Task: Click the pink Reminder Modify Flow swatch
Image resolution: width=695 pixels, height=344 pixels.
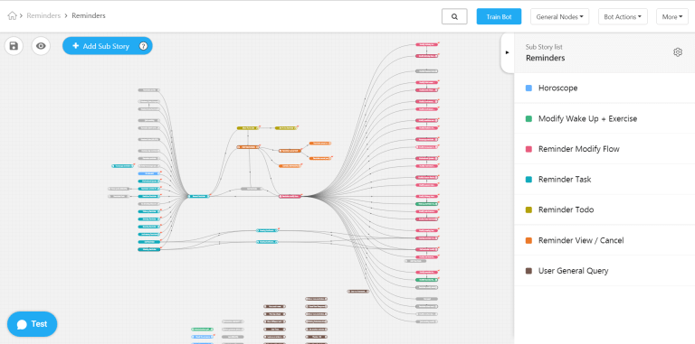Action: (528, 149)
